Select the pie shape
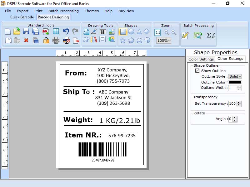The image size is (250, 187). (147, 40)
